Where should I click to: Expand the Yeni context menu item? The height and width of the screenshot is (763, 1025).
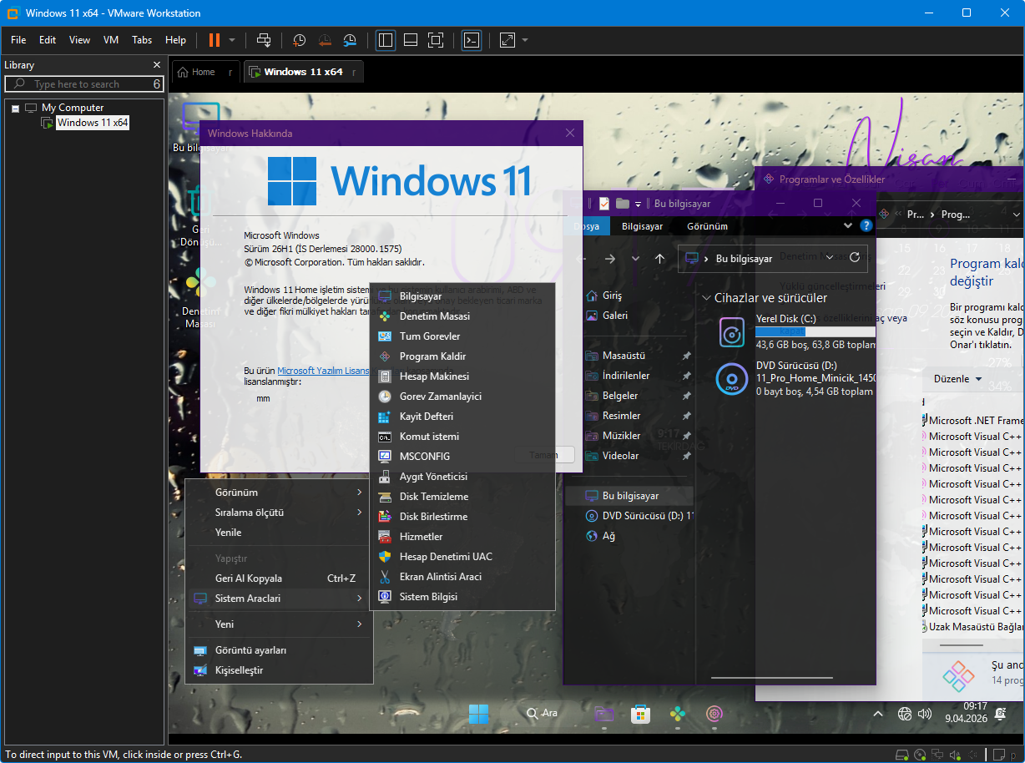click(277, 624)
